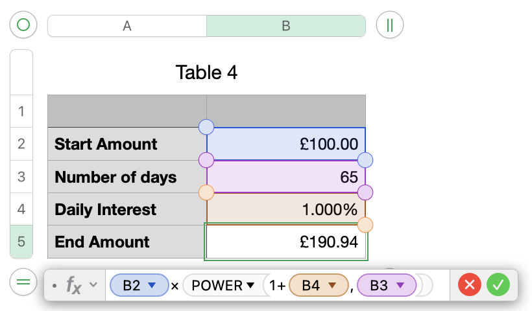
Task: Select row 5 header
Action: click(x=21, y=242)
